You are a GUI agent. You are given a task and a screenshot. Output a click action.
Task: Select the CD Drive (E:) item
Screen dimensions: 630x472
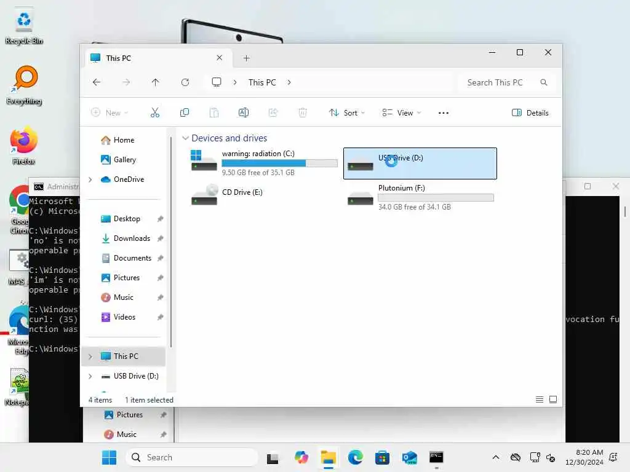[x=263, y=195]
